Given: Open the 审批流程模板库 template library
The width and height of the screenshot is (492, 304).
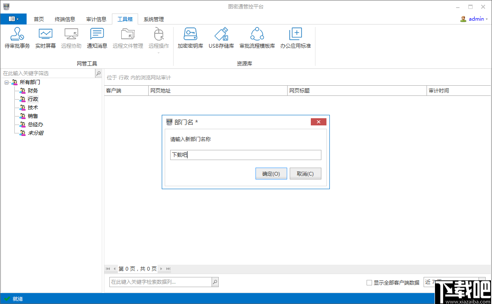Looking at the screenshot, I should tap(256, 38).
